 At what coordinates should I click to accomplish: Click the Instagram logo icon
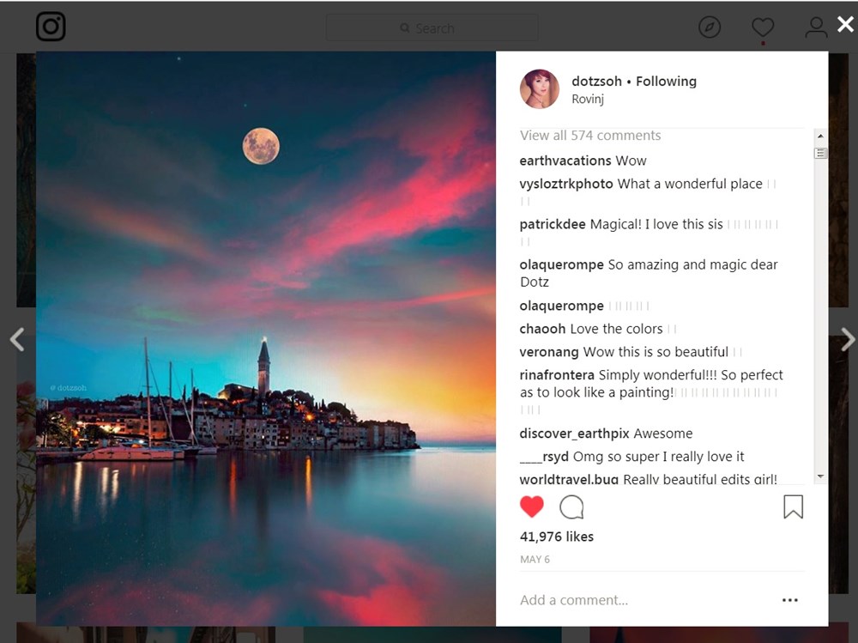pos(51,27)
